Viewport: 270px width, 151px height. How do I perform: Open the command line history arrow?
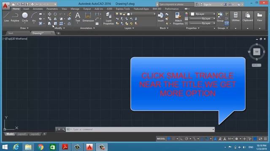coord(213,130)
